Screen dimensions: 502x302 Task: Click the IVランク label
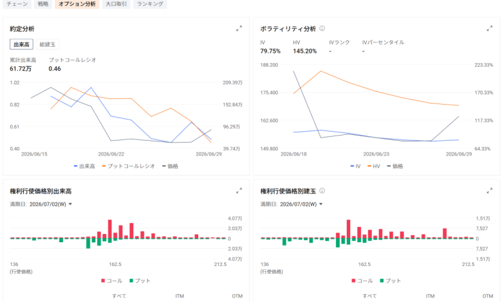click(339, 42)
